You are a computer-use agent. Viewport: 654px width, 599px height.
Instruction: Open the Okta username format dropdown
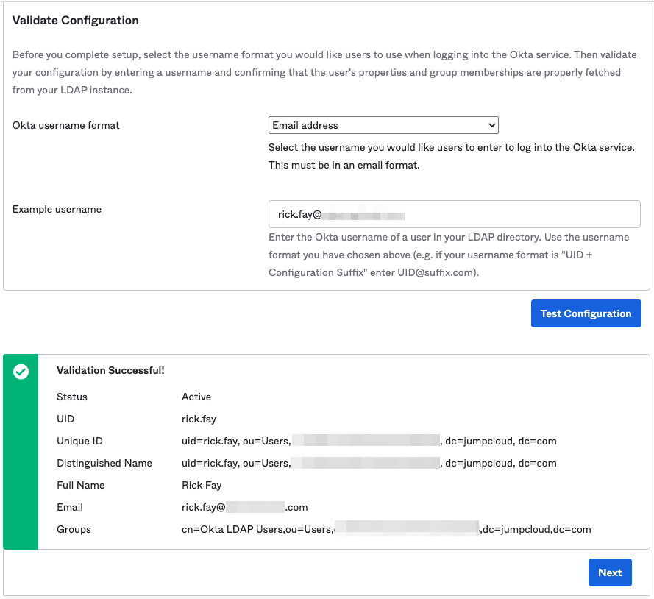(383, 125)
